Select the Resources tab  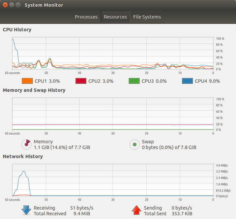click(115, 17)
